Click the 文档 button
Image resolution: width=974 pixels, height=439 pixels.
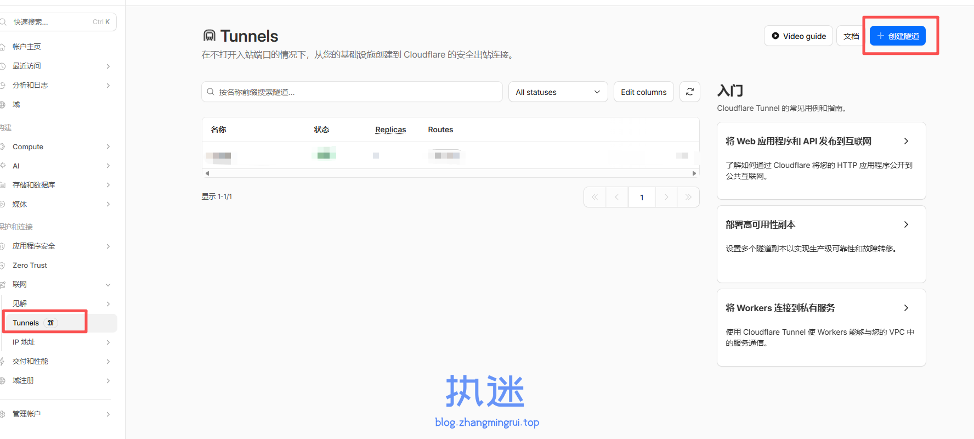pos(851,36)
